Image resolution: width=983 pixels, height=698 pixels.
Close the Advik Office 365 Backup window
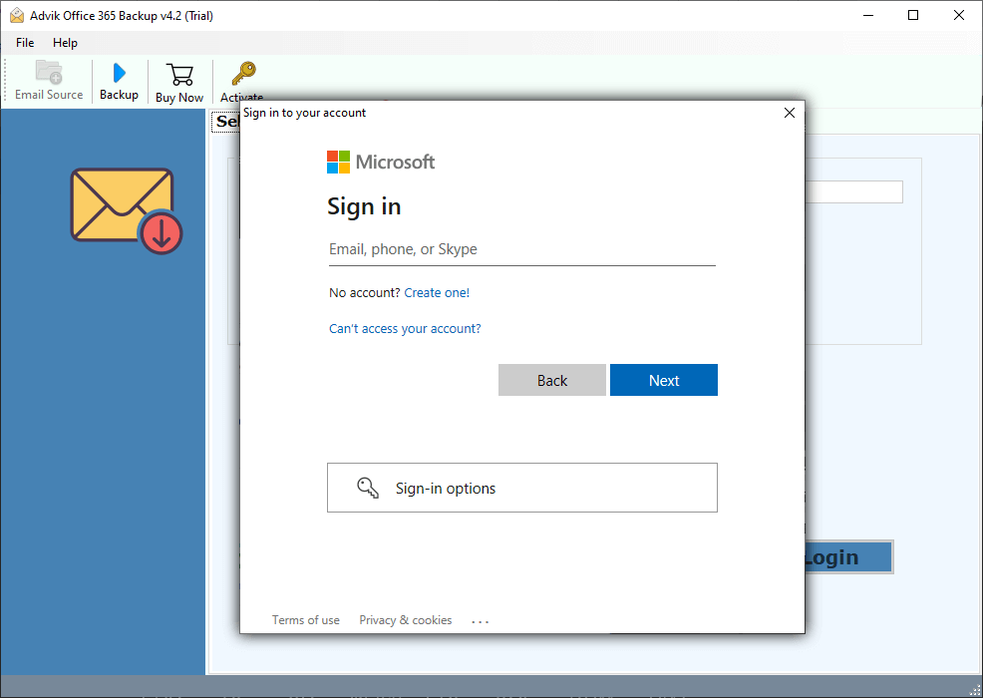pos(958,15)
